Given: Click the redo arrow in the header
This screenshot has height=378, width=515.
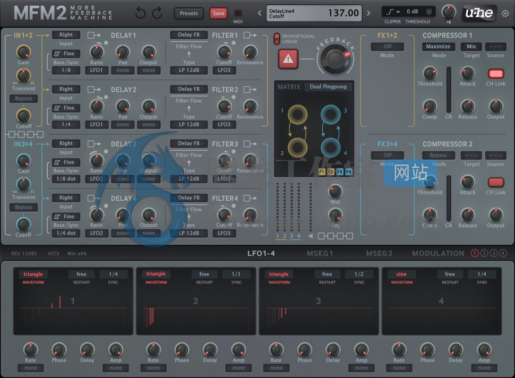Looking at the screenshot, I should pyautogui.click(x=157, y=13).
